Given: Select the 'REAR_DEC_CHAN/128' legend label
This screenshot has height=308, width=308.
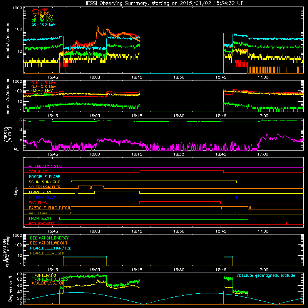Looking at the screenshot, I should pos(51,248).
